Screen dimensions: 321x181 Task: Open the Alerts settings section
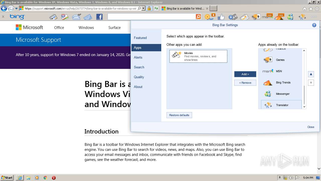tap(146, 57)
